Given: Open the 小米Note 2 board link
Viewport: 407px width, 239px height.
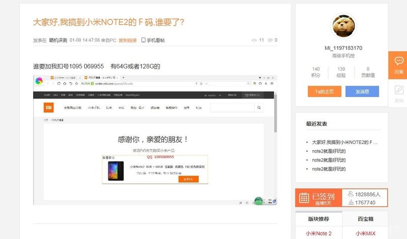Looking at the screenshot, I should pyautogui.click(x=318, y=233).
